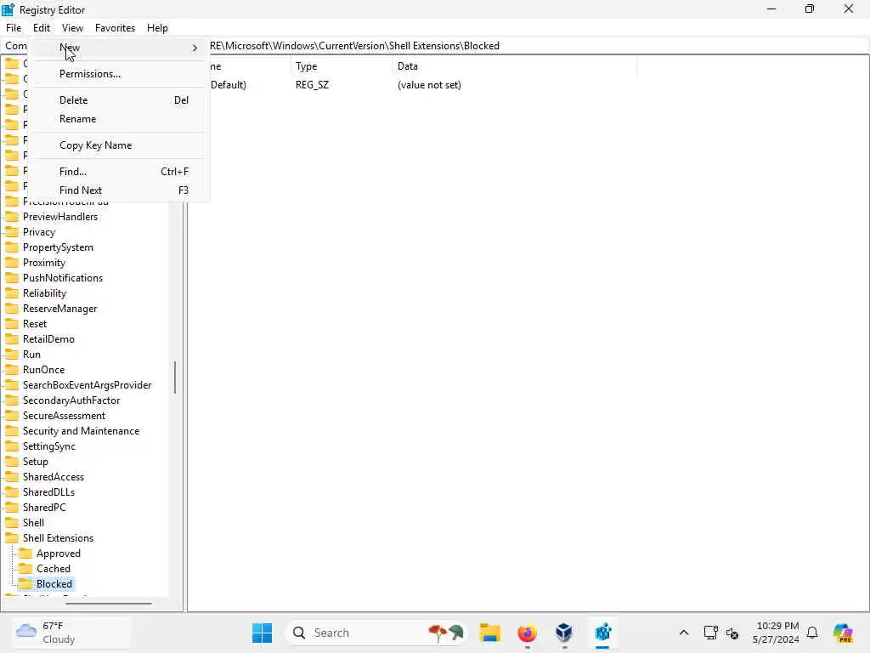This screenshot has width=870, height=653.
Task: Open the weather widget 67°F Cloudy
Action: pyautogui.click(x=72, y=633)
